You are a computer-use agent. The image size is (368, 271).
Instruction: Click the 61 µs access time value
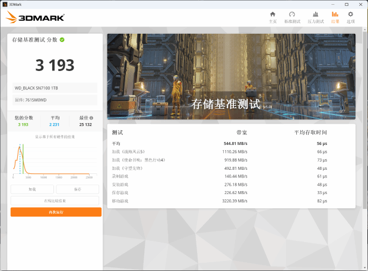[x=322, y=176]
